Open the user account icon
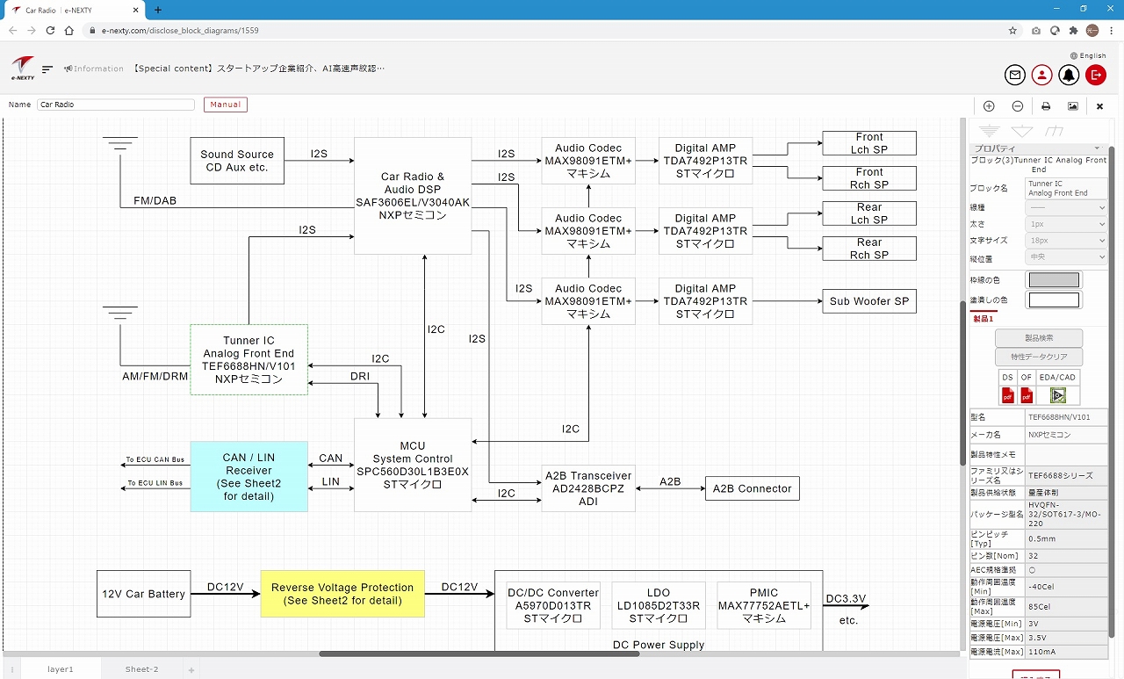The image size is (1124, 679). 1042,75
